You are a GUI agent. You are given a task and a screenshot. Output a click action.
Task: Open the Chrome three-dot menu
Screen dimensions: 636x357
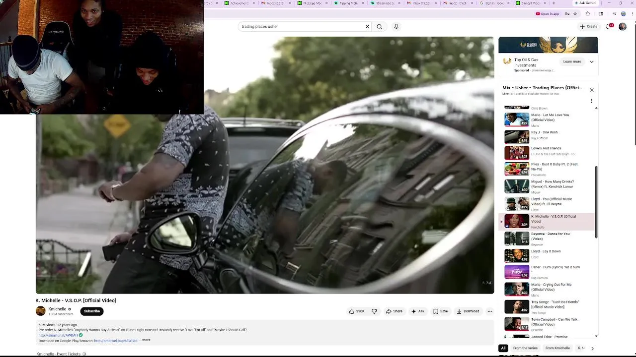tap(632, 14)
